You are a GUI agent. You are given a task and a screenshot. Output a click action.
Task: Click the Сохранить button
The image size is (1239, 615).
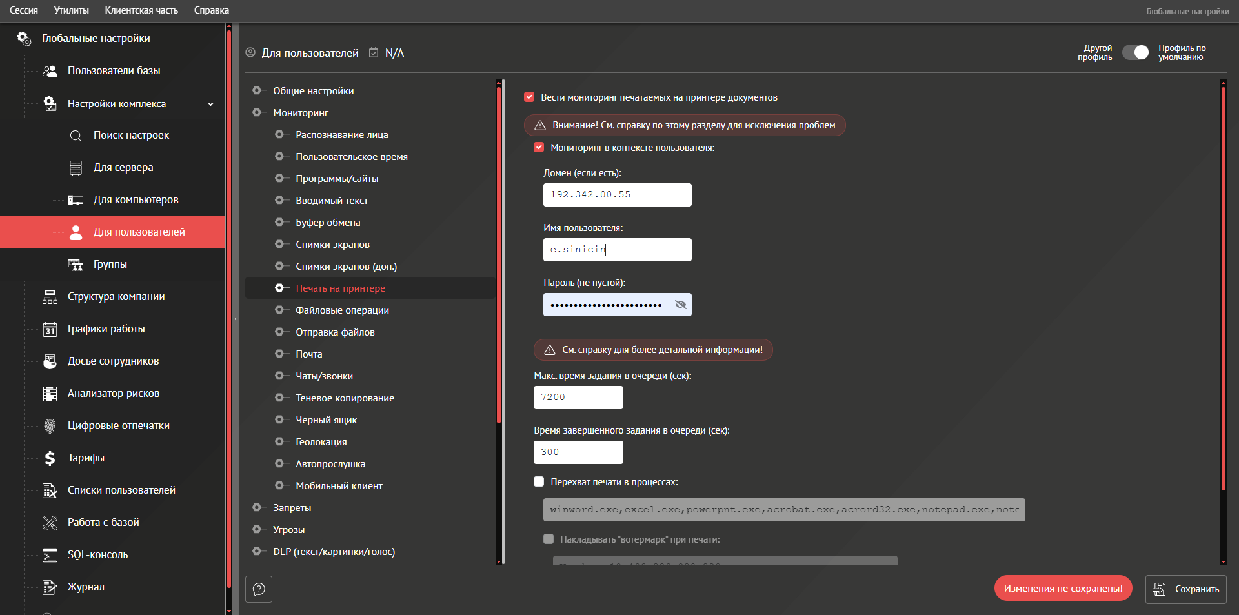pos(1185,589)
